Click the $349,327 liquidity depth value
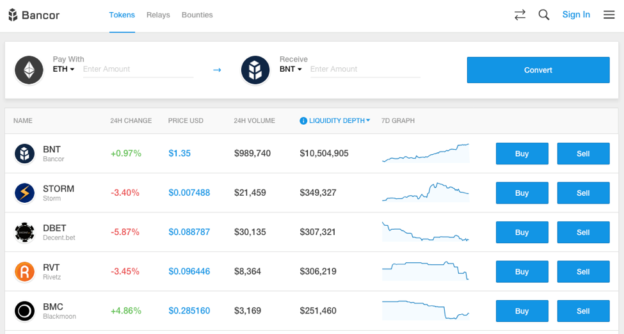The width and height of the screenshot is (624, 334). point(318,193)
